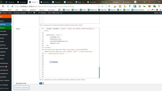Open Баннеры in admin sidebar

(3, 55)
